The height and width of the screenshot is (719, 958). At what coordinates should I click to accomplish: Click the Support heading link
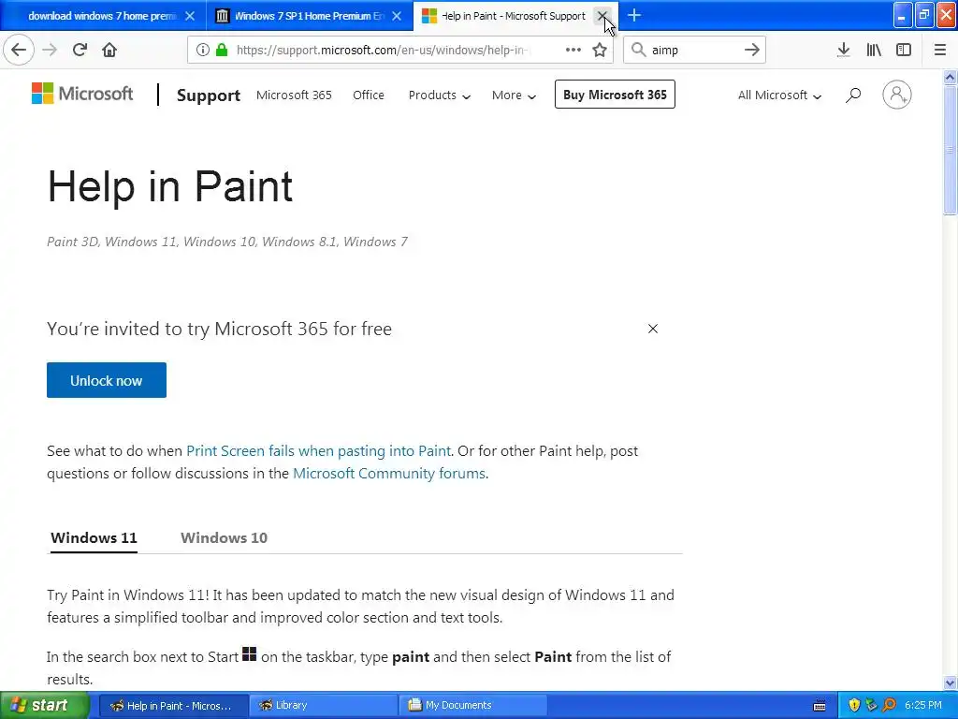209,95
